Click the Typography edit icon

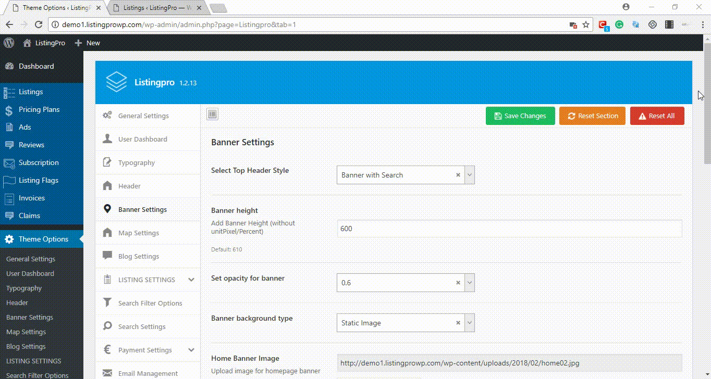(x=107, y=162)
